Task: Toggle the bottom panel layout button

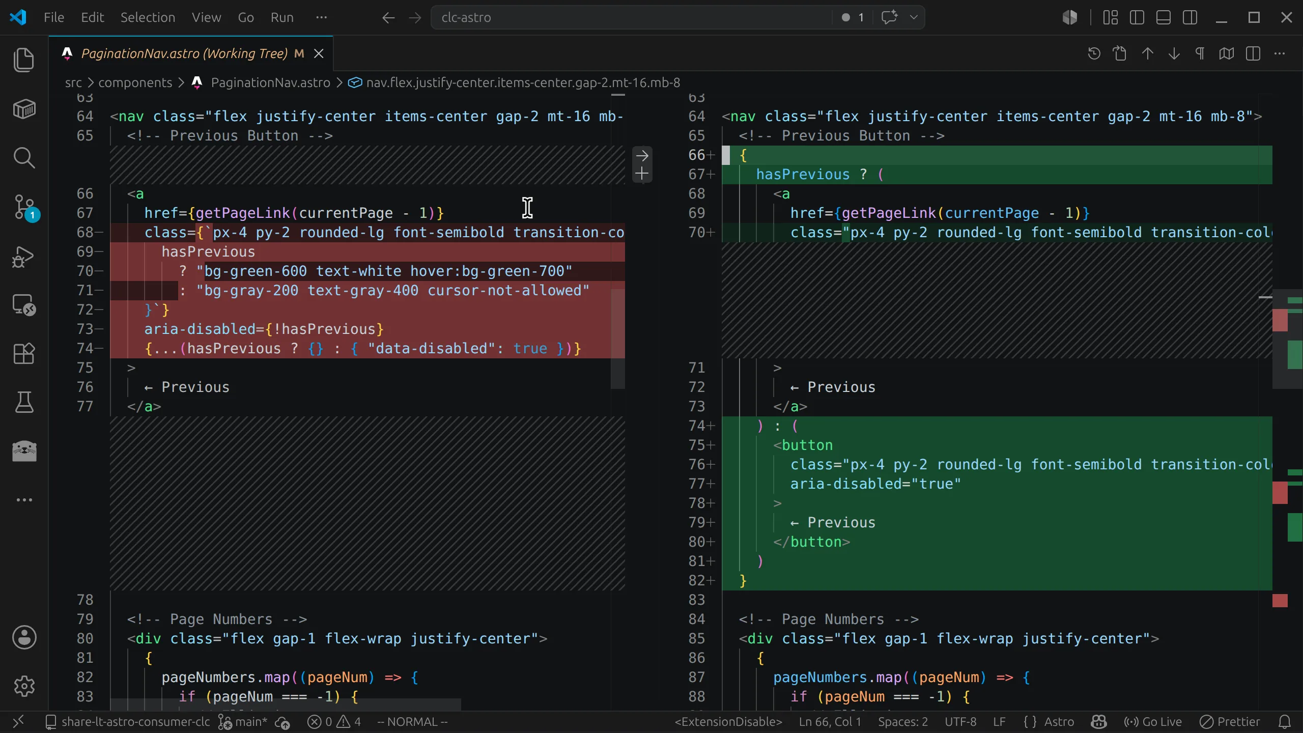Action: (1163, 17)
